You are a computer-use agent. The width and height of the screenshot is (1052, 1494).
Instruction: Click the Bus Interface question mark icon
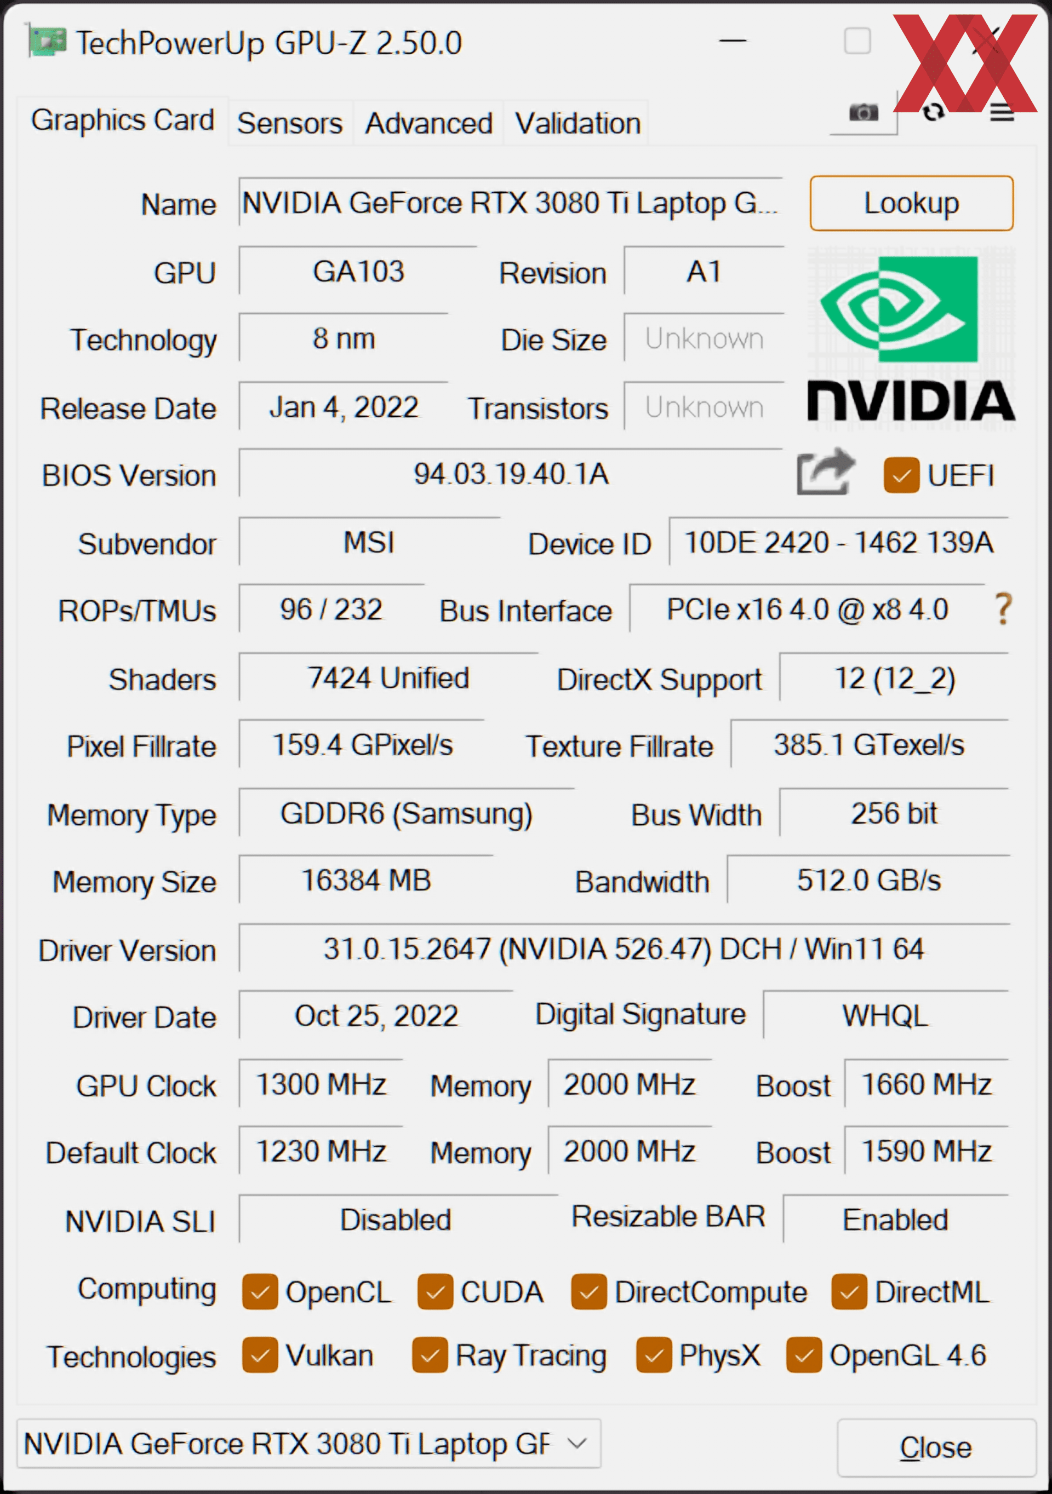[1003, 609]
